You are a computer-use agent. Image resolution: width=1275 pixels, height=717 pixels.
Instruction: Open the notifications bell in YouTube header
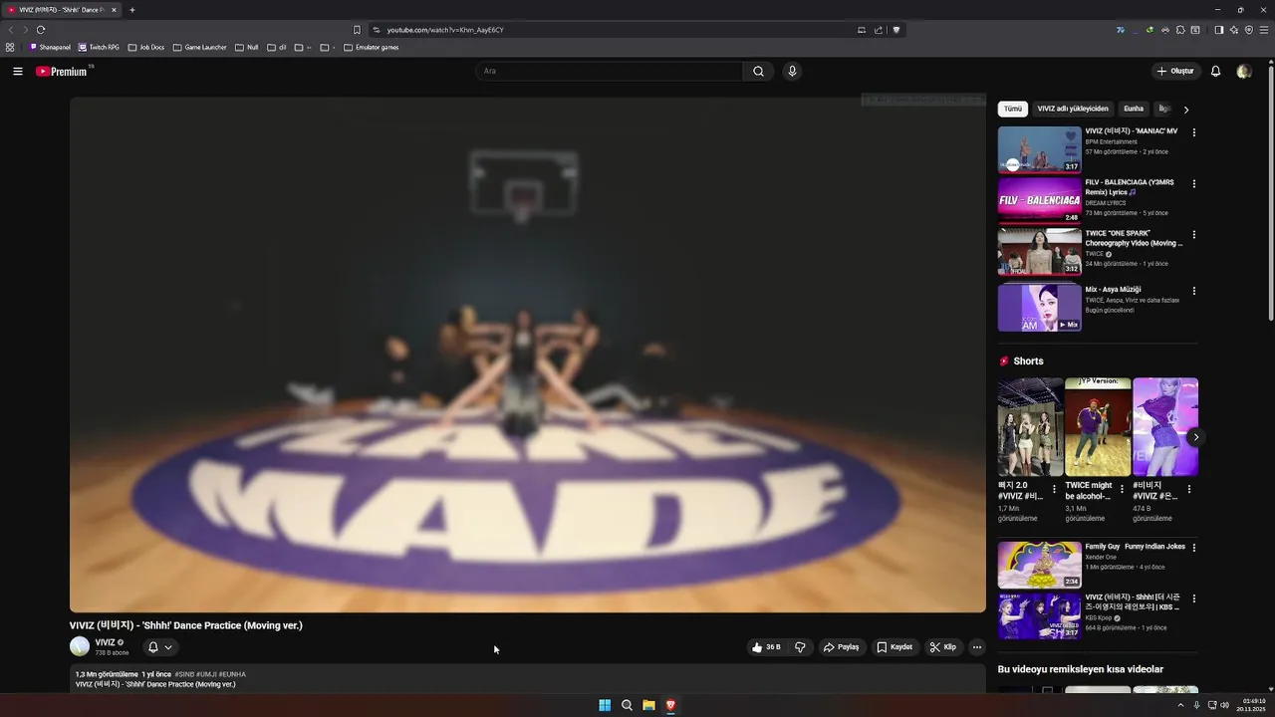pos(1215,71)
